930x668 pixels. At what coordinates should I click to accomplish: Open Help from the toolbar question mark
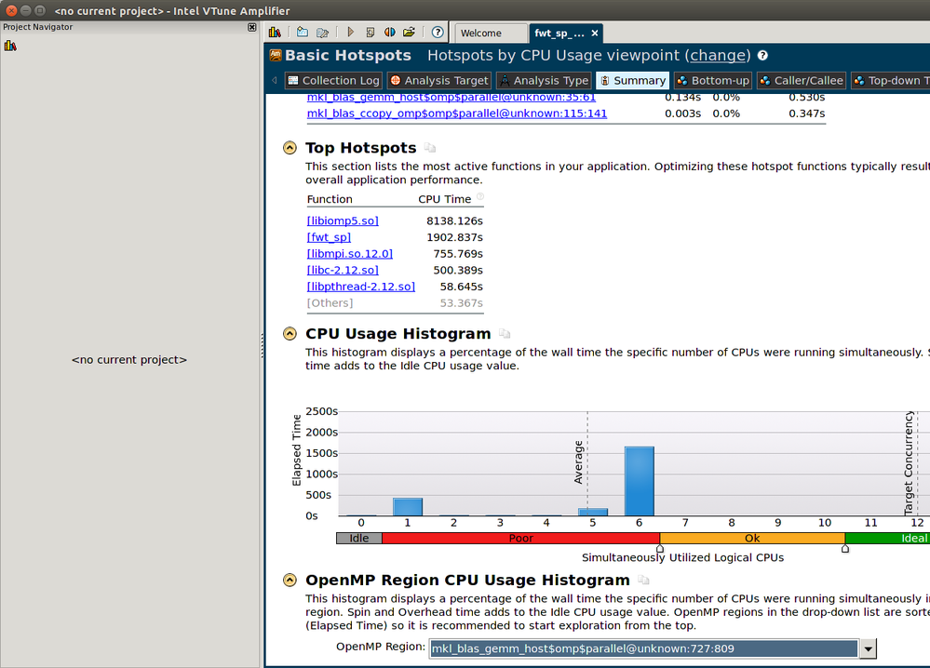[x=438, y=32]
